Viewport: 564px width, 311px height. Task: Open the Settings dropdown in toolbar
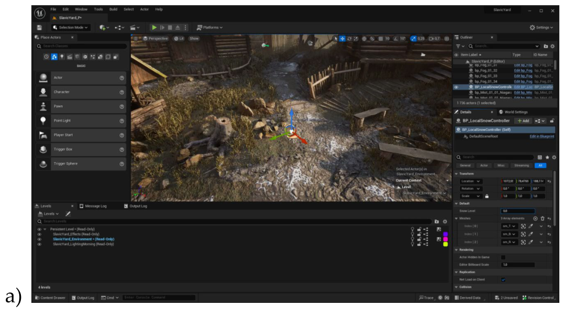[x=541, y=27]
